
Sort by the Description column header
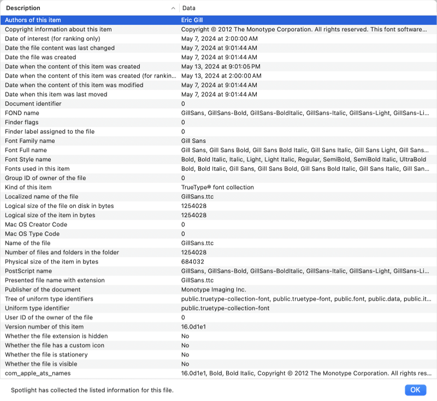click(90, 8)
